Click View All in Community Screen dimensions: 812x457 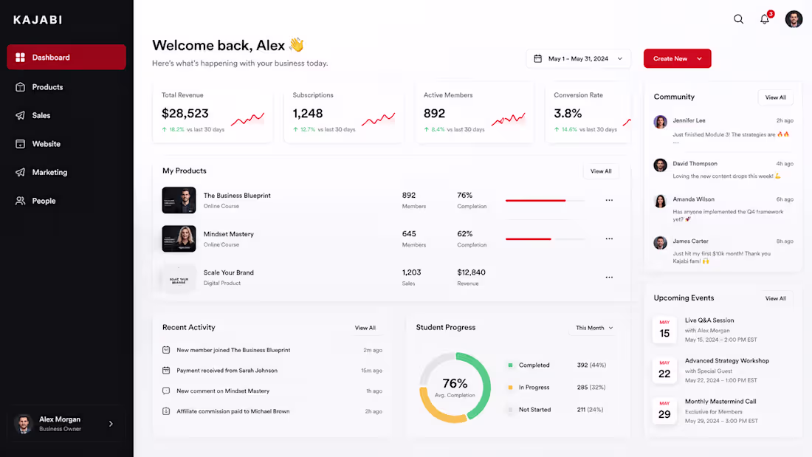(x=775, y=97)
